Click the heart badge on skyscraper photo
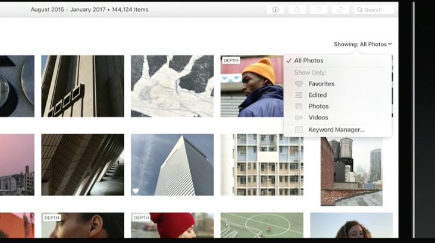Screen dimensions: 435x243 click(x=136, y=191)
